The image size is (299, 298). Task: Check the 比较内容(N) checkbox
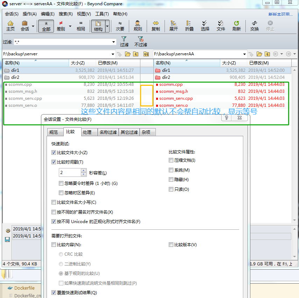pos(54,244)
